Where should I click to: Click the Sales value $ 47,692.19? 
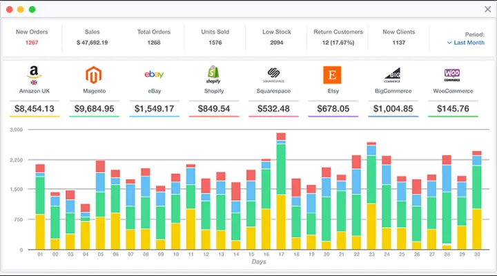(92, 43)
